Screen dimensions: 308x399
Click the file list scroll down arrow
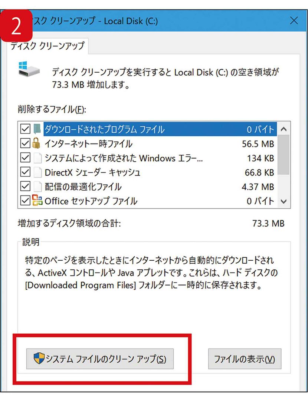pyautogui.click(x=284, y=201)
